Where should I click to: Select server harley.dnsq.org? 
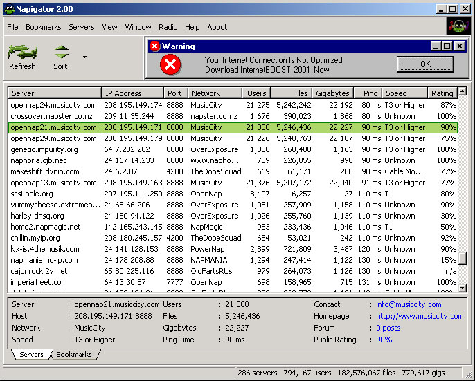click(233, 216)
